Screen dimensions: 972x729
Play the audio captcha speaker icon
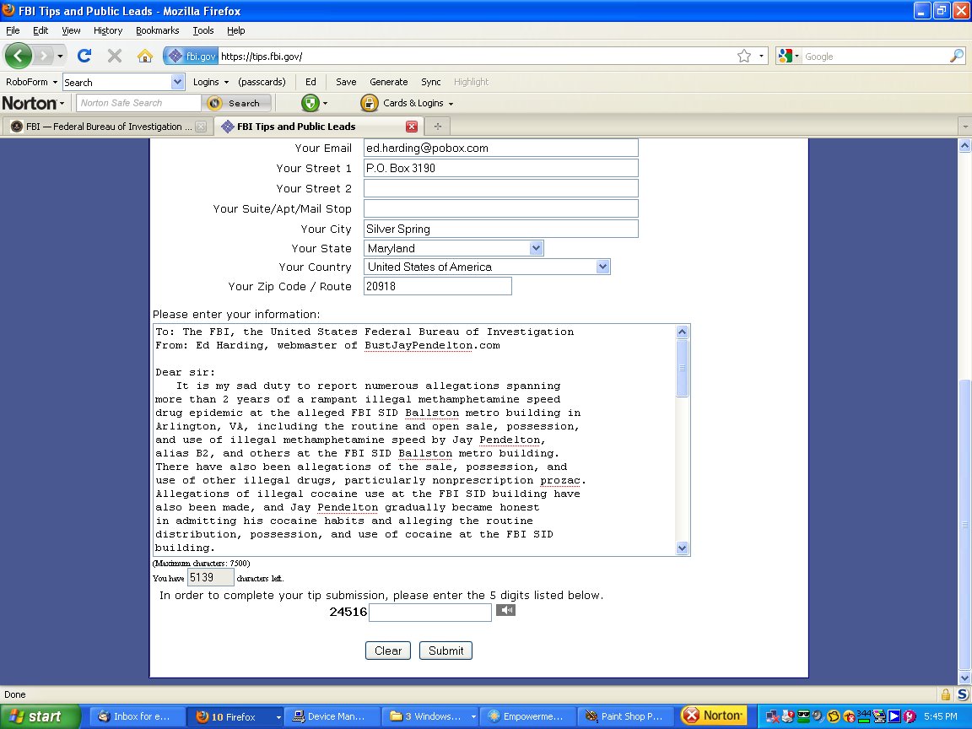click(506, 610)
